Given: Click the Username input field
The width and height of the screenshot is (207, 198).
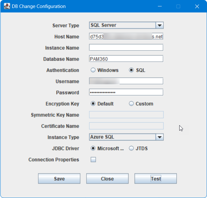Looking at the screenshot, I should [x=126, y=81].
